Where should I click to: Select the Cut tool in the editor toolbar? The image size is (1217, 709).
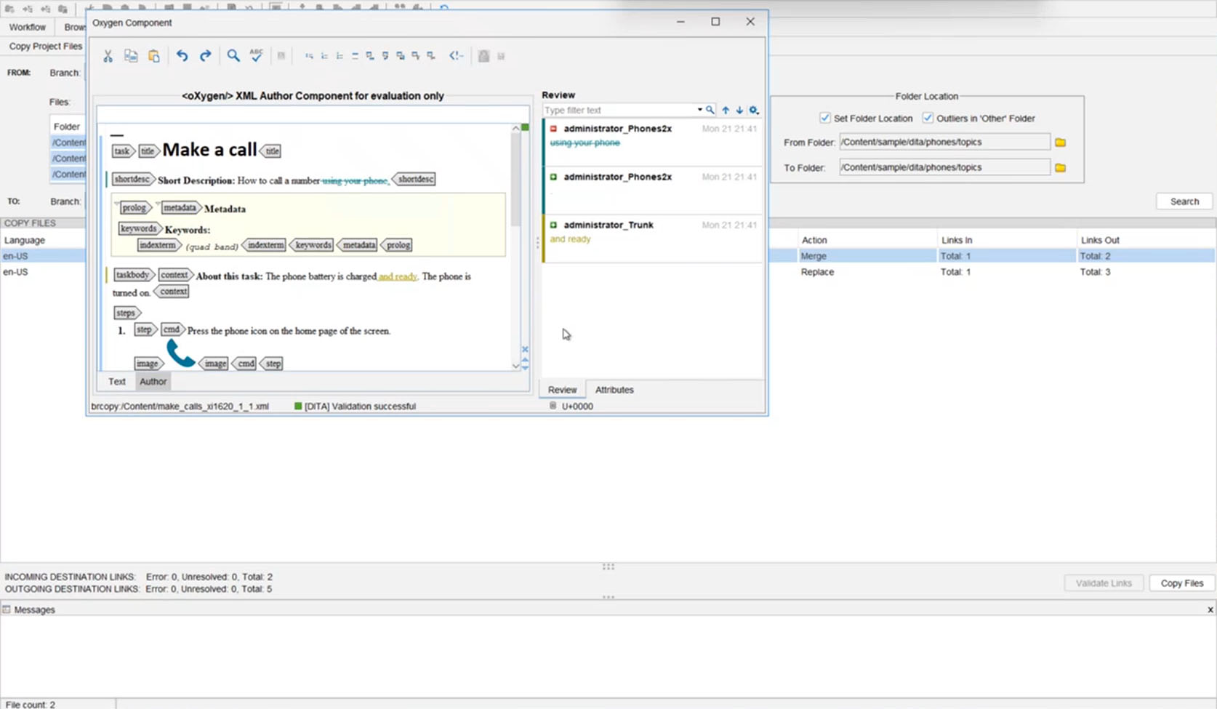pyautogui.click(x=108, y=55)
